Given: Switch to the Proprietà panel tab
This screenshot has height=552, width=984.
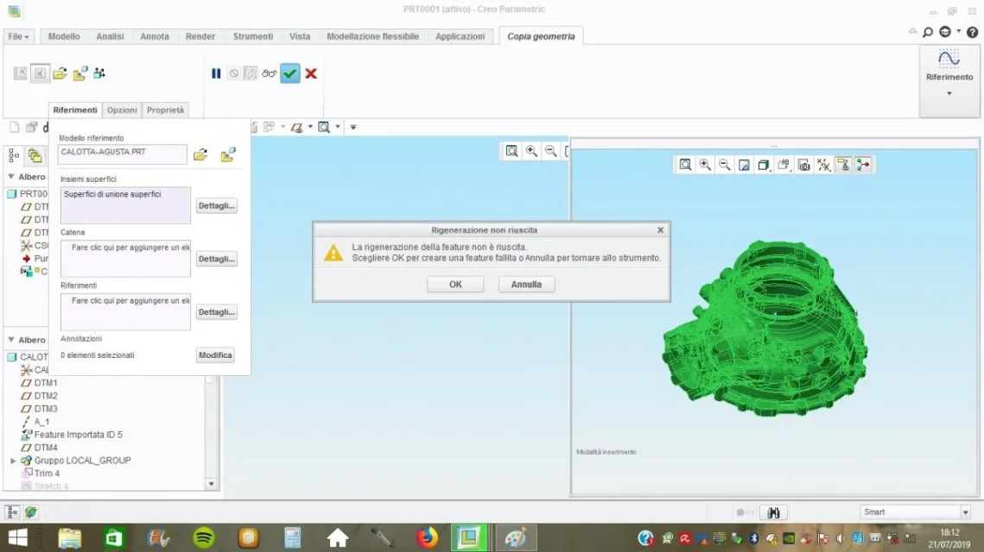Looking at the screenshot, I should 165,110.
